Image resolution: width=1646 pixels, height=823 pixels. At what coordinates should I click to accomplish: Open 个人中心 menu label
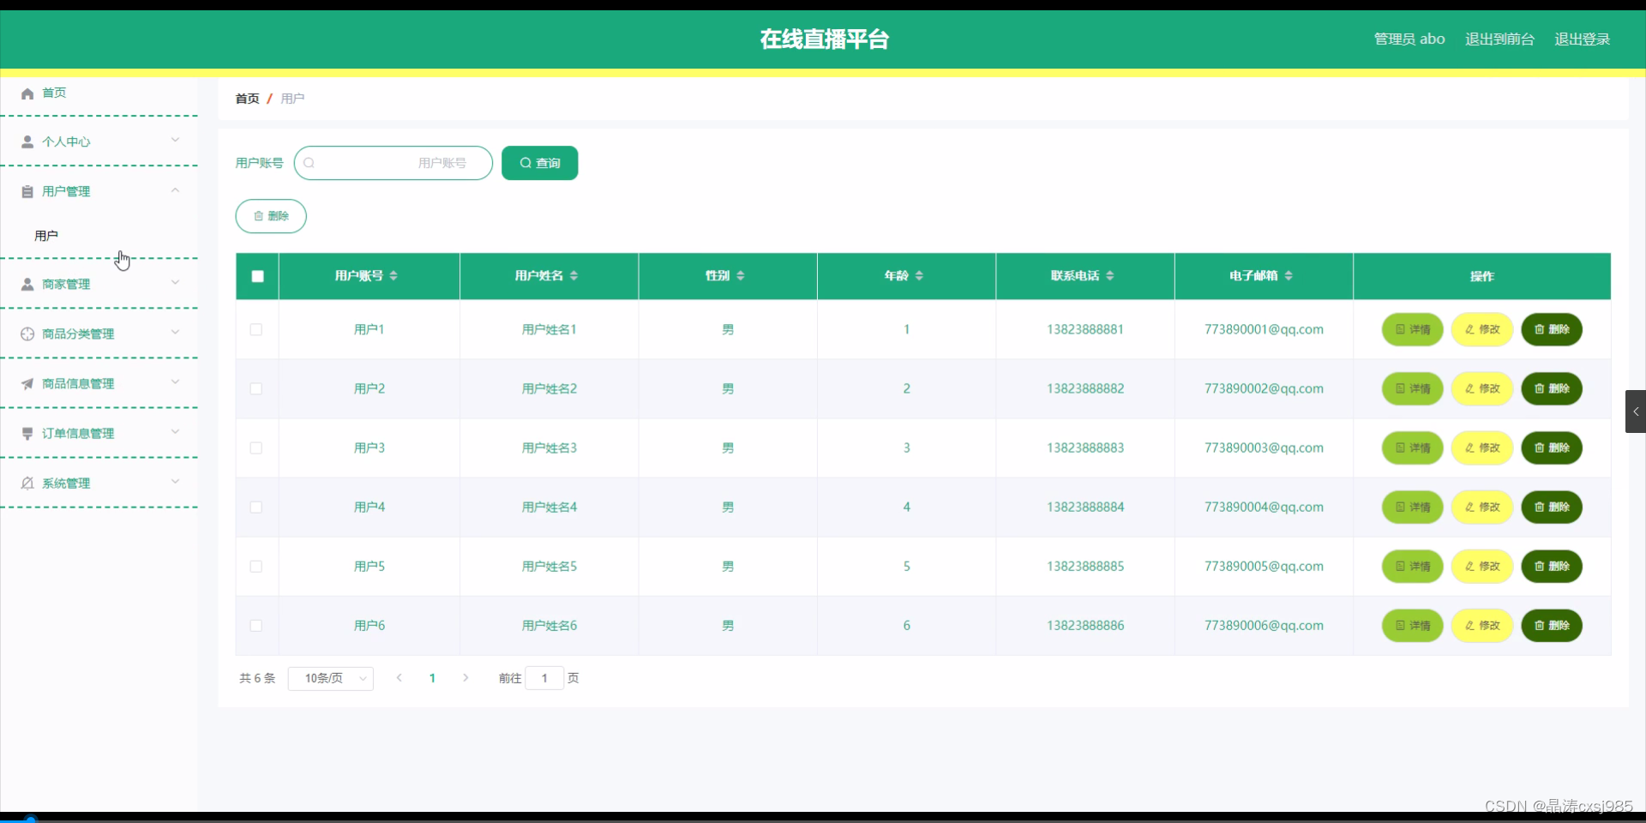(x=66, y=141)
